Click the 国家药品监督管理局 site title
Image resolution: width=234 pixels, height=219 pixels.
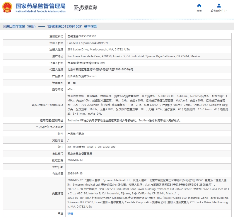pyautogui.click(x=40, y=6)
